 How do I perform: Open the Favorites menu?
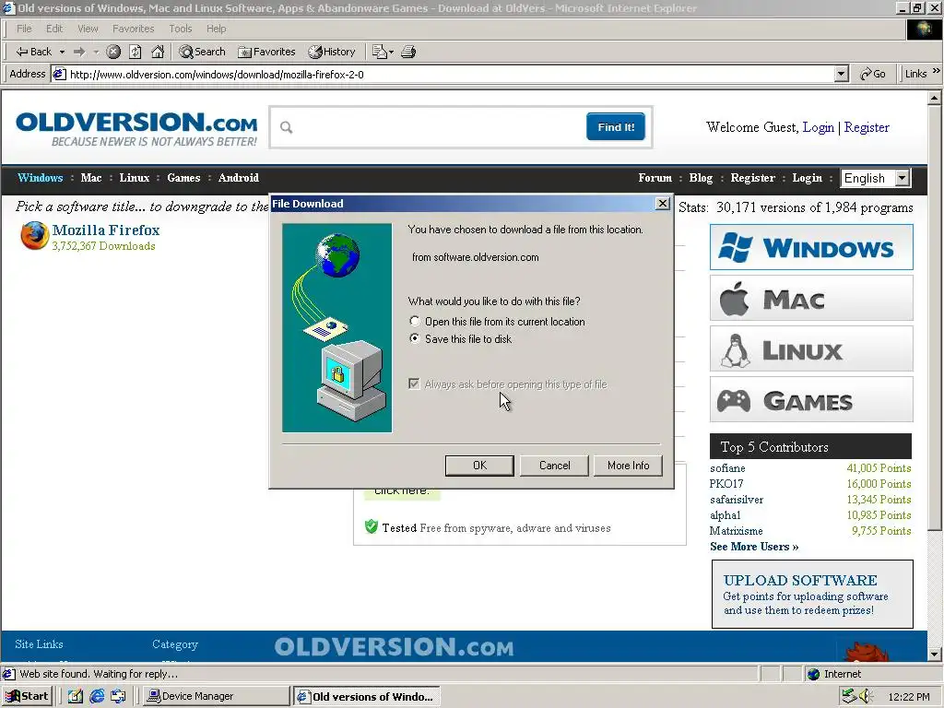pyautogui.click(x=133, y=29)
